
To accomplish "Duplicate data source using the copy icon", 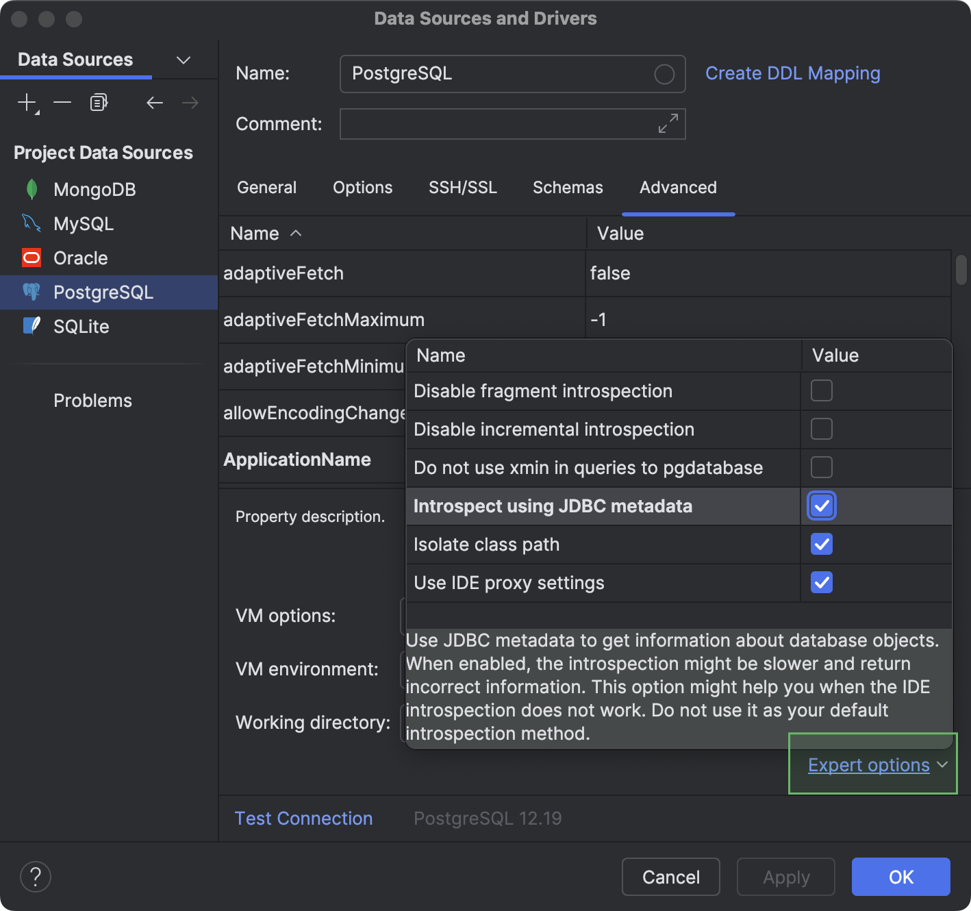I will (x=97, y=102).
